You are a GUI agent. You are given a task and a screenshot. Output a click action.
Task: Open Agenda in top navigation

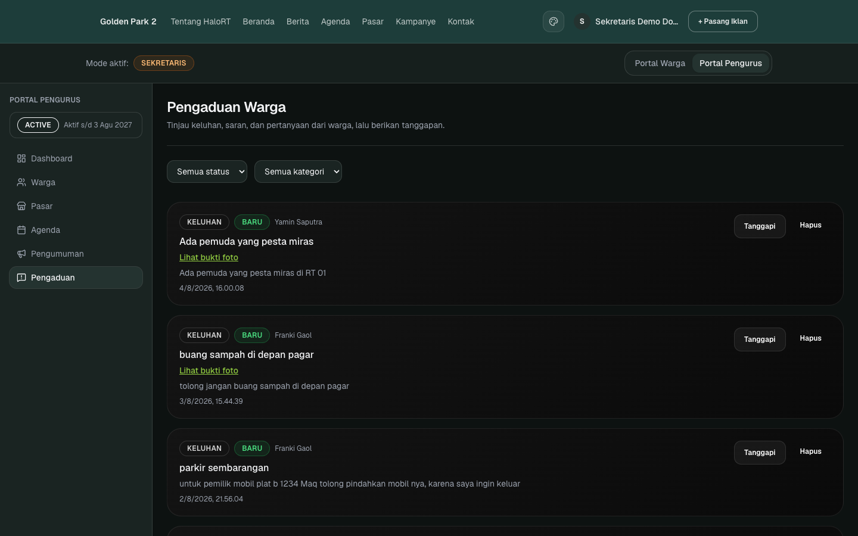[335, 21]
